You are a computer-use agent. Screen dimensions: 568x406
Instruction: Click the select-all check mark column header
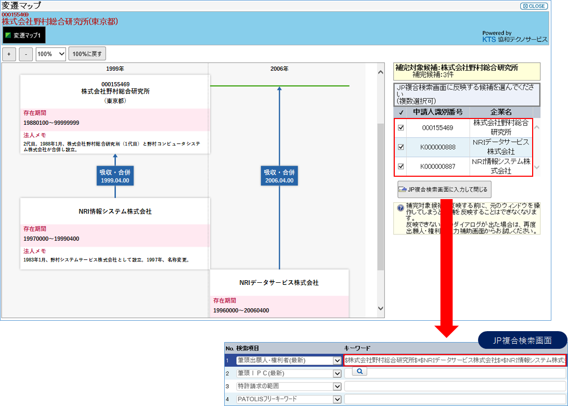click(x=401, y=112)
